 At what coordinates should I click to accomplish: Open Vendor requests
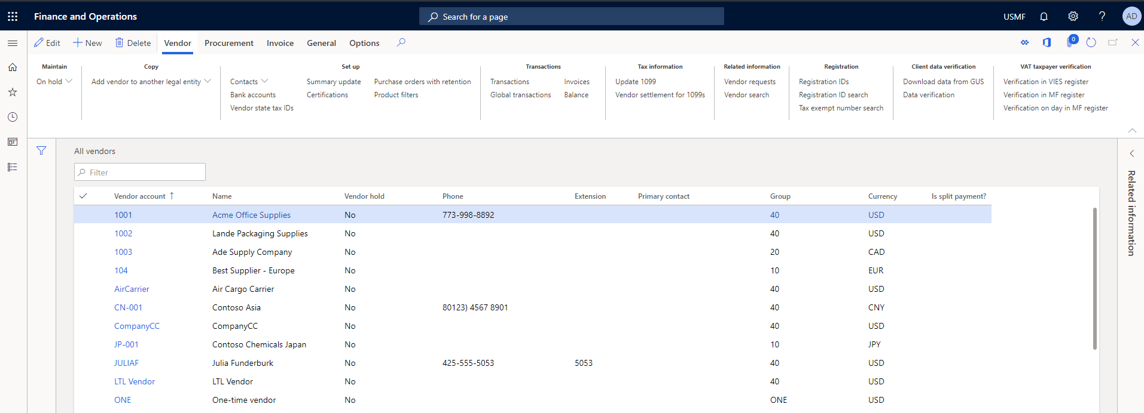(x=750, y=82)
